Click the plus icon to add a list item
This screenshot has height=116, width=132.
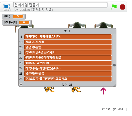(21, 85)
